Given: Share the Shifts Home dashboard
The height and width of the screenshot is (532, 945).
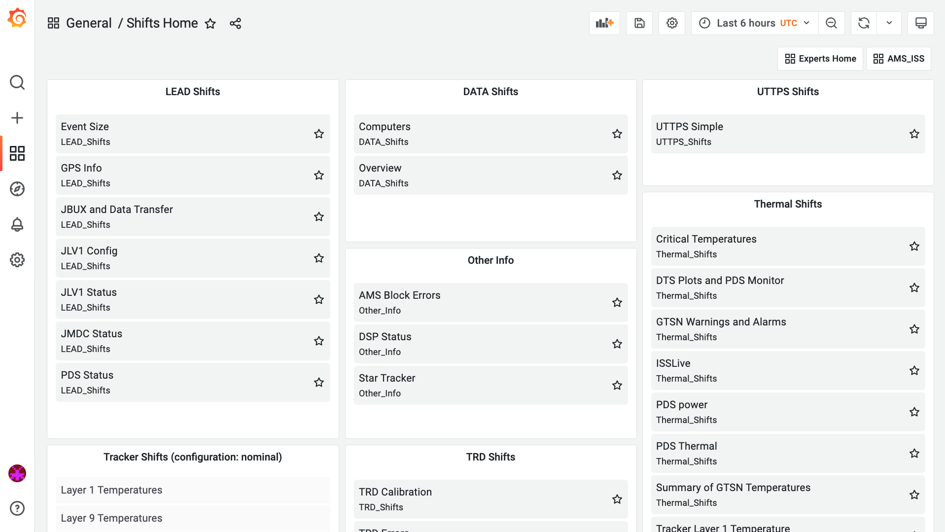Looking at the screenshot, I should [x=235, y=23].
